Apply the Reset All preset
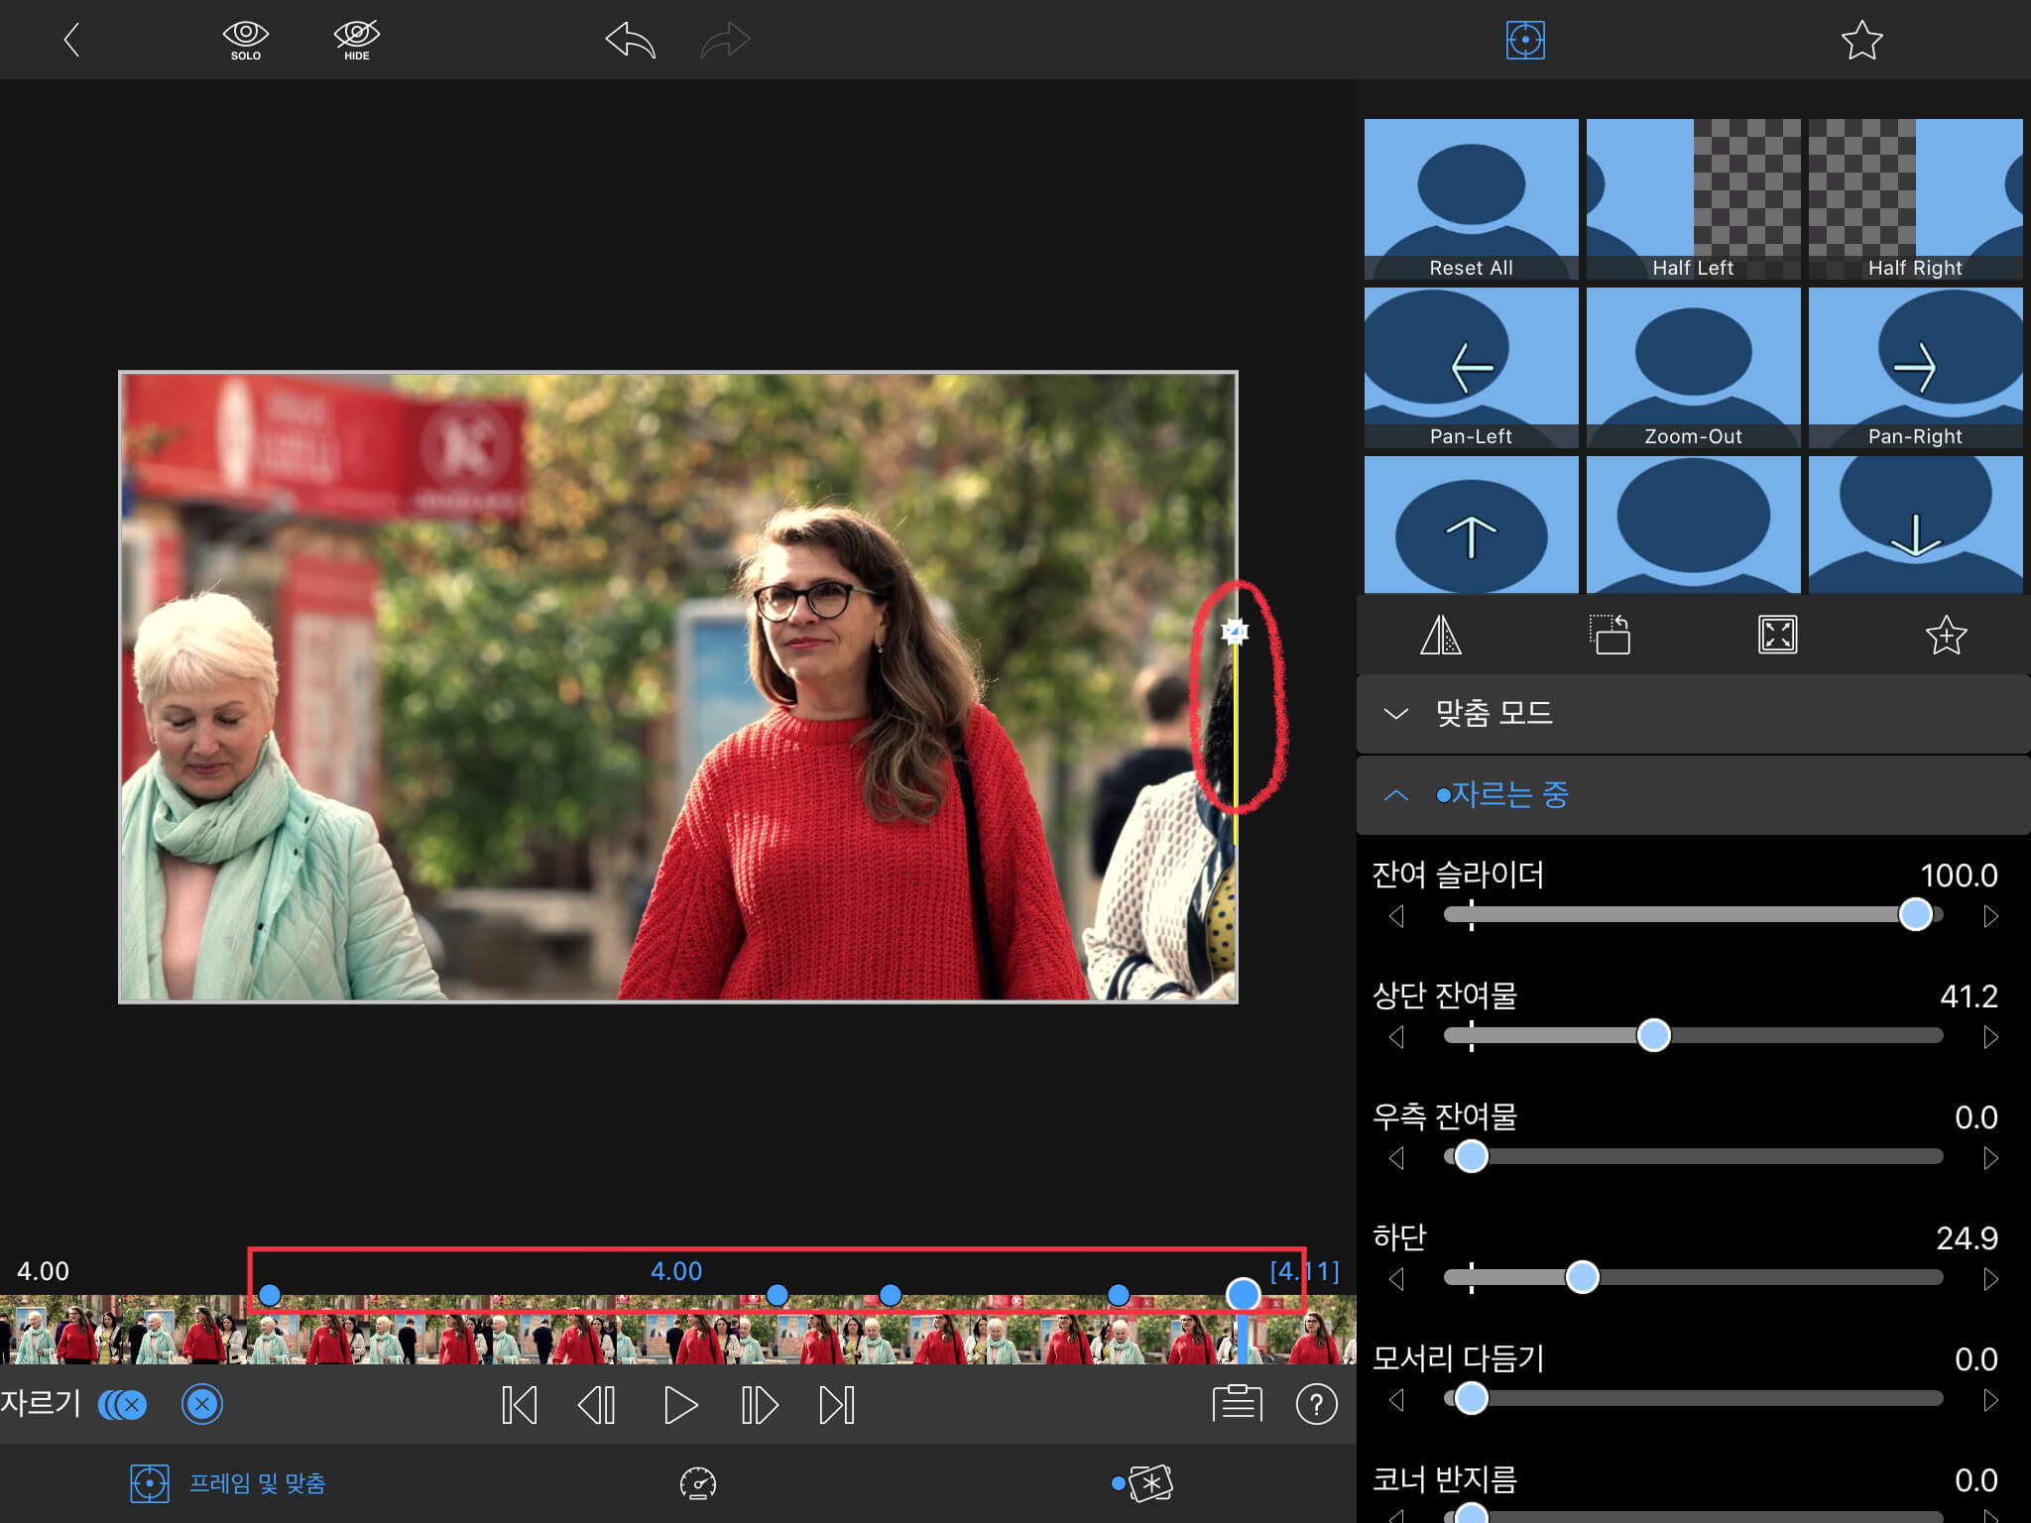The image size is (2031, 1523). pyautogui.click(x=1471, y=199)
